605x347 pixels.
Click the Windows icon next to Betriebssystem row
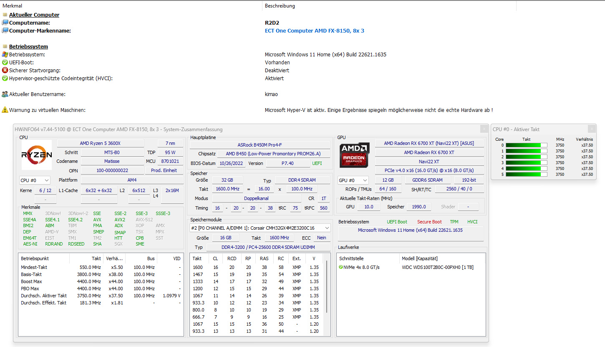coord(5,54)
